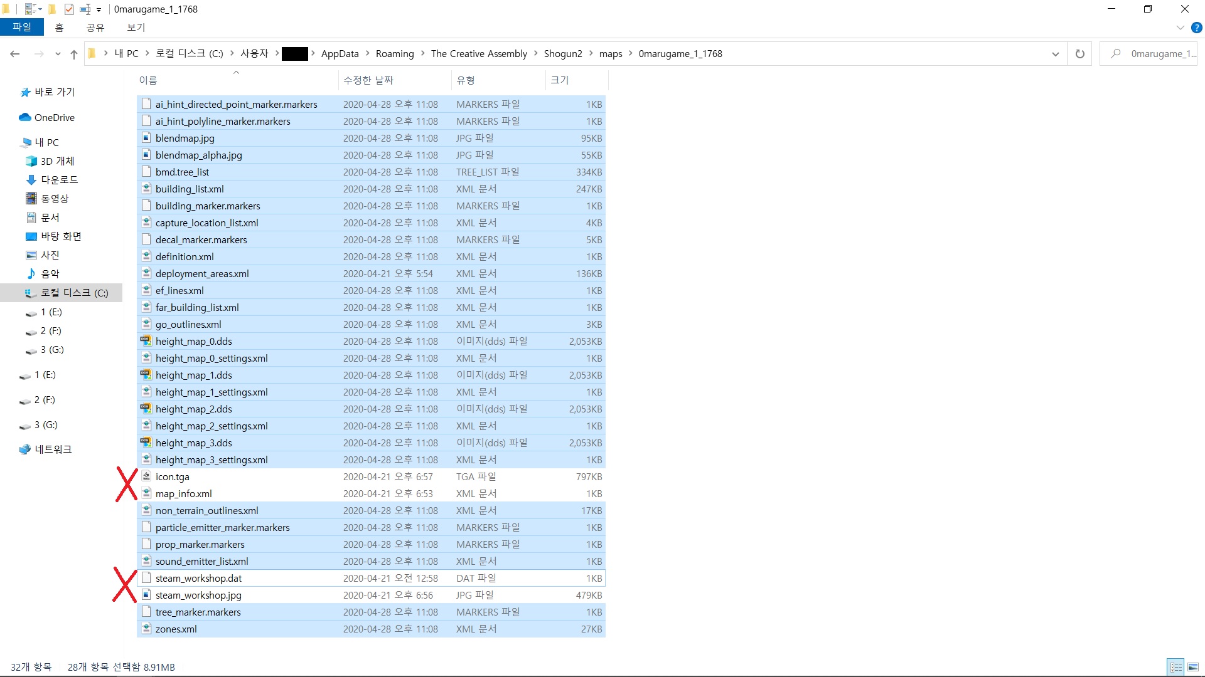The width and height of the screenshot is (1205, 677).
Task: Click the search box for 0marugame_1
Action: pos(1149,54)
